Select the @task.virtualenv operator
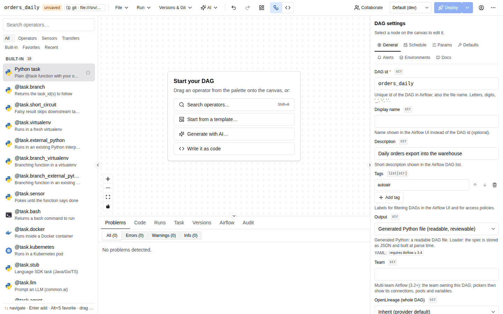503x314 pixels. (49, 126)
